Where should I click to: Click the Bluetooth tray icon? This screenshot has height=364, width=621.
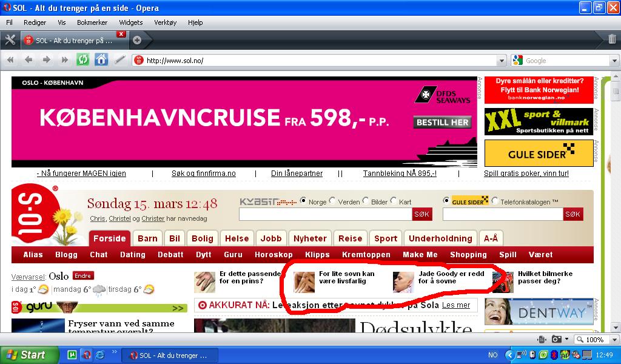[x=556, y=355]
